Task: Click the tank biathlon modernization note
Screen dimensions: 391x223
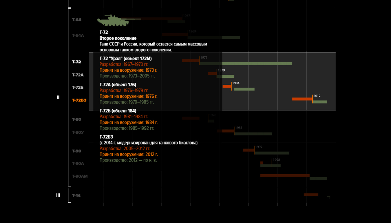Action: [x=149, y=143]
